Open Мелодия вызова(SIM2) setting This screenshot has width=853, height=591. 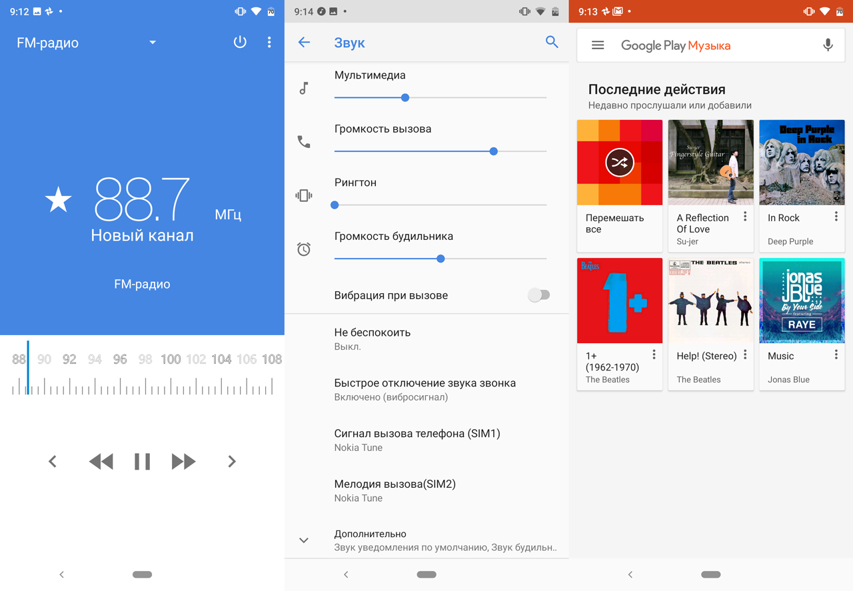coord(426,490)
